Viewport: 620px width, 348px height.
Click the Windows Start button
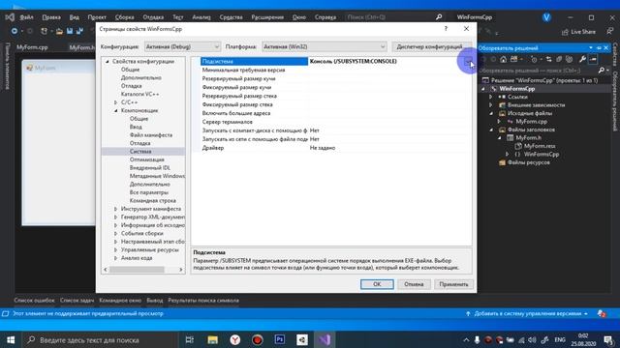click(x=11, y=339)
